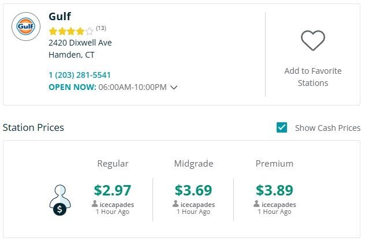Viewport: 365px width, 241px height.
Task: Click the 2420 Dixwell Ave address
Action: (x=80, y=43)
